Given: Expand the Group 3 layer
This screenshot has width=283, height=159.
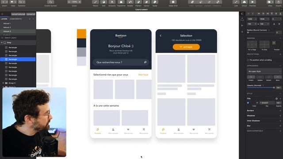Looking at the screenshot, I should pos(3,83).
